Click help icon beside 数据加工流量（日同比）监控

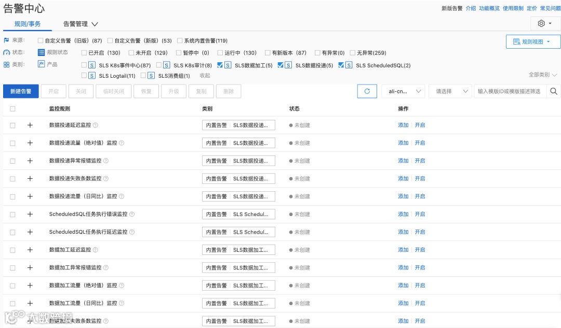(x=122, y=303)
